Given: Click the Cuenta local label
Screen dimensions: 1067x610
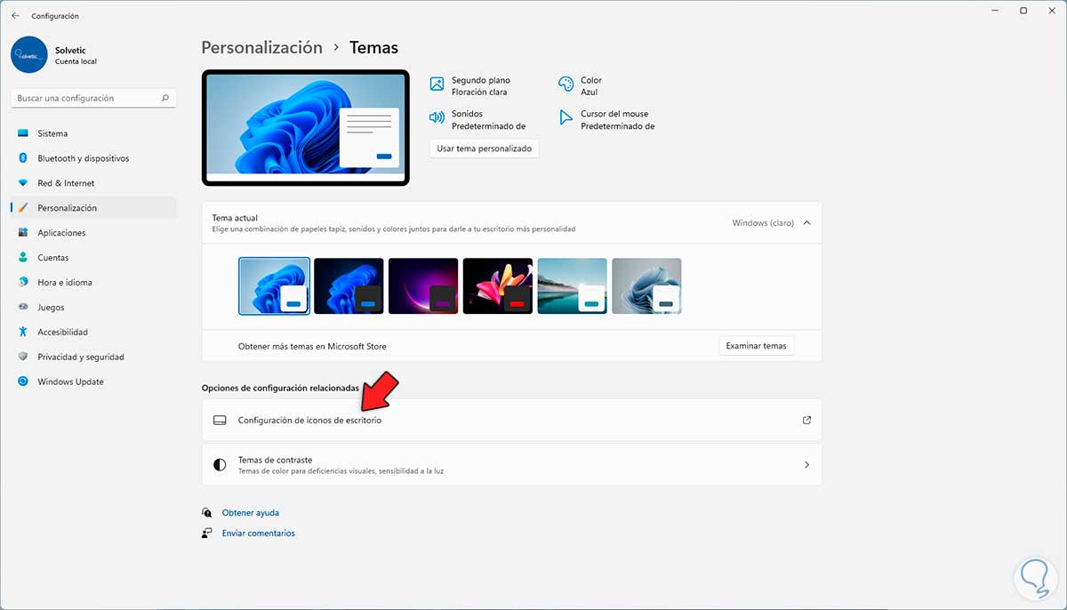Looking at the screenshot, I should coord(76,61).
